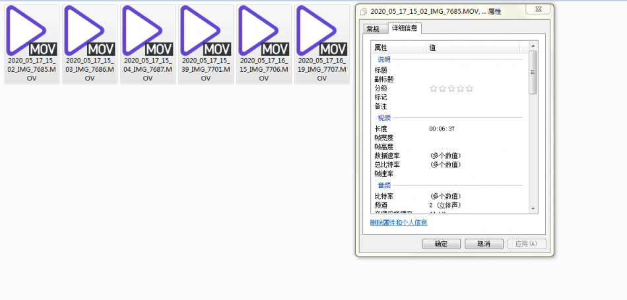Click the scrollbar up arrow in details list
The width and height of the screenshot is (627, 300).
coord(533,46)
